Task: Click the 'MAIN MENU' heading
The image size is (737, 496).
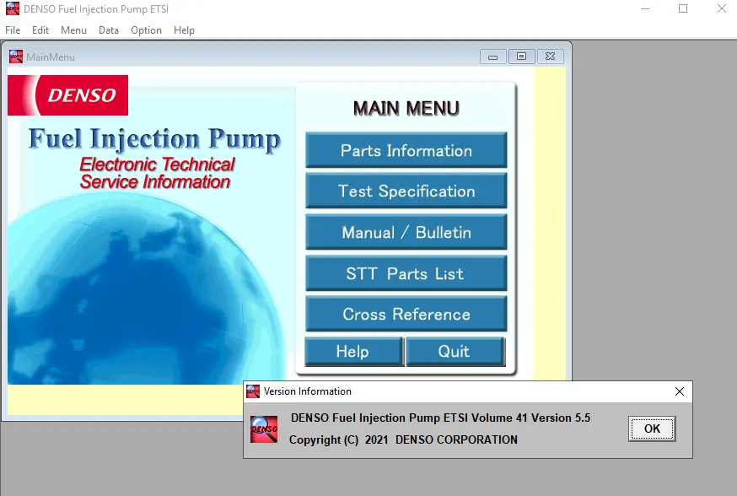Action: 406,108
